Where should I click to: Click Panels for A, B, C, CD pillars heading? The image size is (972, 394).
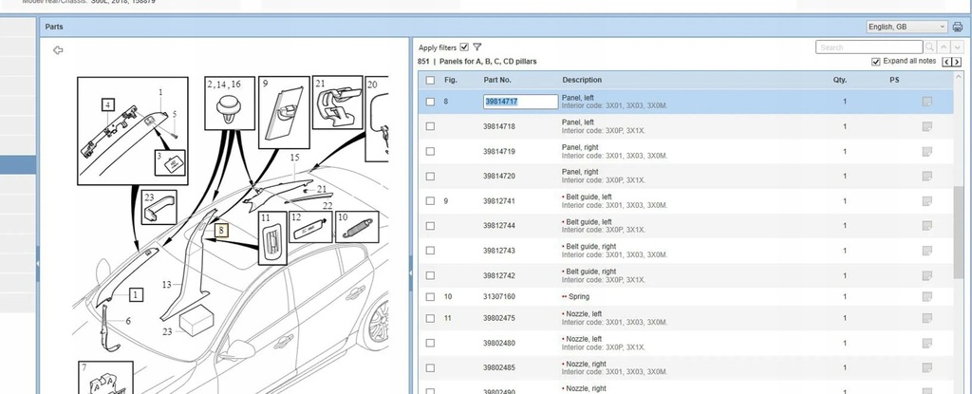pos(488,62)
